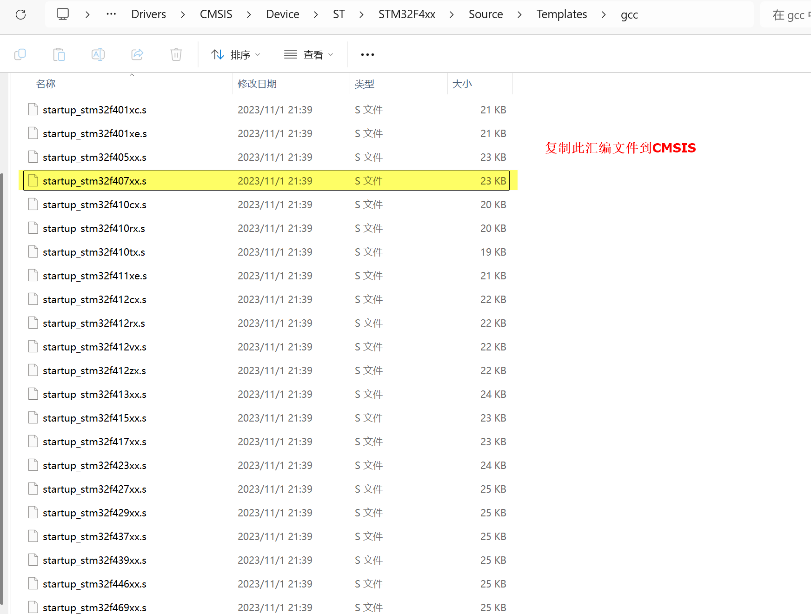Viewport: 811px width, 614px height.
Task: Expand chevron after Drivers breadcrumb
Action: pyautogui.click(x=183, y=14)
